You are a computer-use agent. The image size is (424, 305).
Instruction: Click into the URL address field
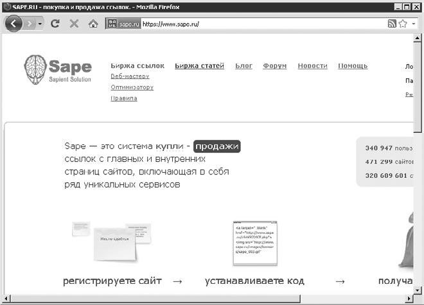click(257, 24)
